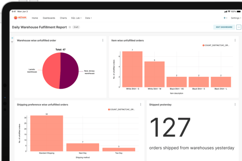The height and width of the screenshot is (161, 242).
Task: Click the White Shirt - S bar
Action: click(x=132, y=69)
